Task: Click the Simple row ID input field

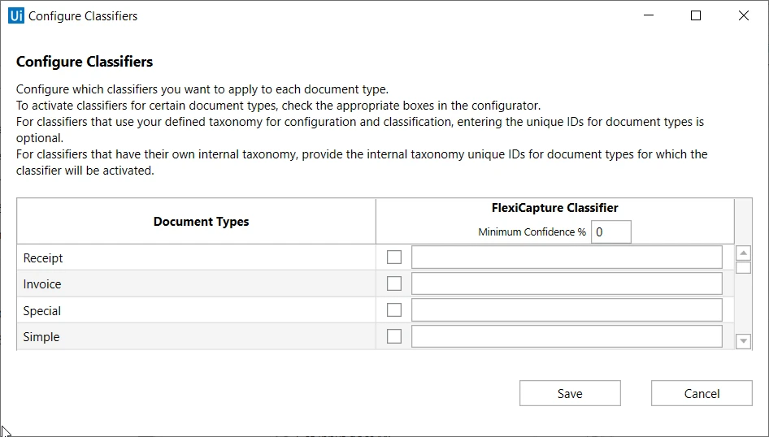Action: 567,336
